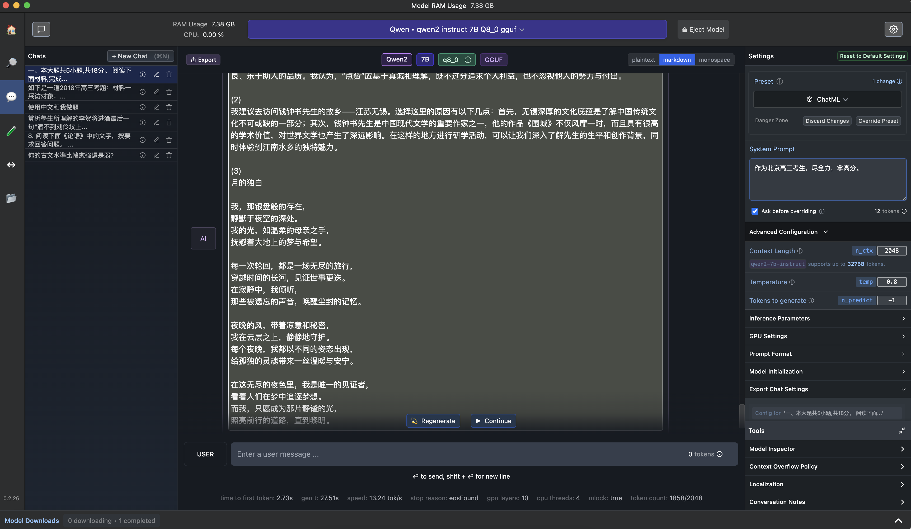The width and height of the screenshot is (911, 529).
Task: Delete the '使用中文和我做題' chat
Action: [169, 107]
